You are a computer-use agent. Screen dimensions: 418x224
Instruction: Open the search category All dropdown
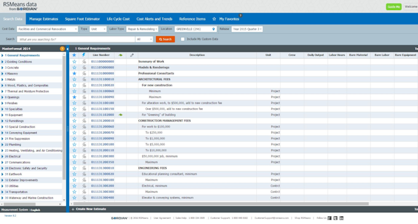click(x=144, y=39)
